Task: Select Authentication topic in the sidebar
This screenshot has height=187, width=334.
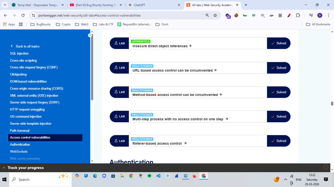Action: (20, 144)
